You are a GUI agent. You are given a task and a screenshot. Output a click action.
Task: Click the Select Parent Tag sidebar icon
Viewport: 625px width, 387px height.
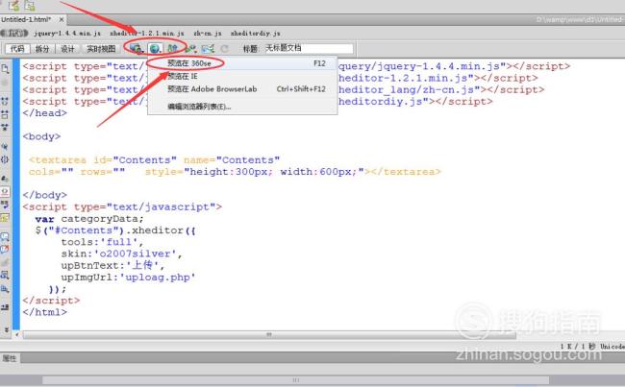point(5,147)
